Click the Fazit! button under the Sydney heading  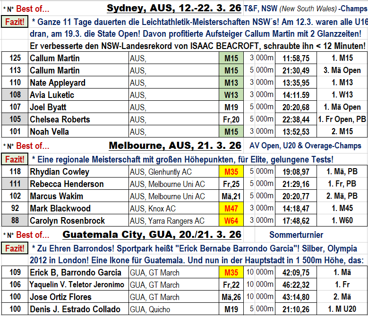coord(15,22)
